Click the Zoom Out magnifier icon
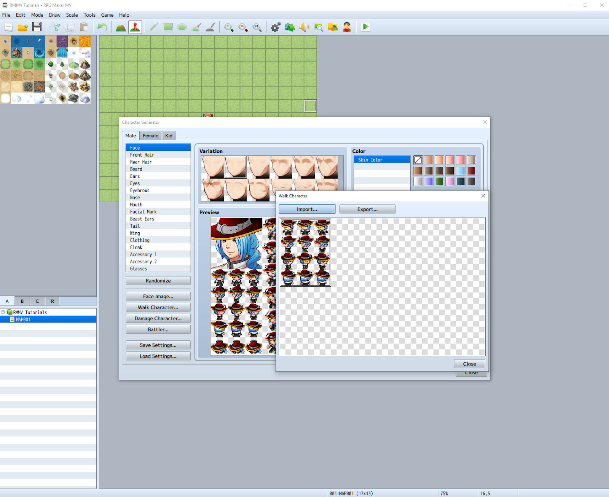609x497 pixels. (243, 27)
